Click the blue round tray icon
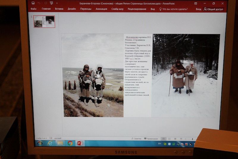 169,144
